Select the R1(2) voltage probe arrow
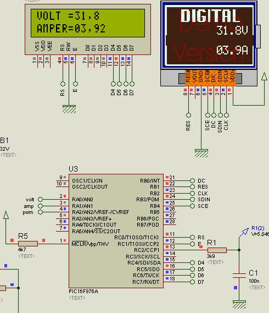Viewport: 269px width, 313px height. (x=245, y=231)
